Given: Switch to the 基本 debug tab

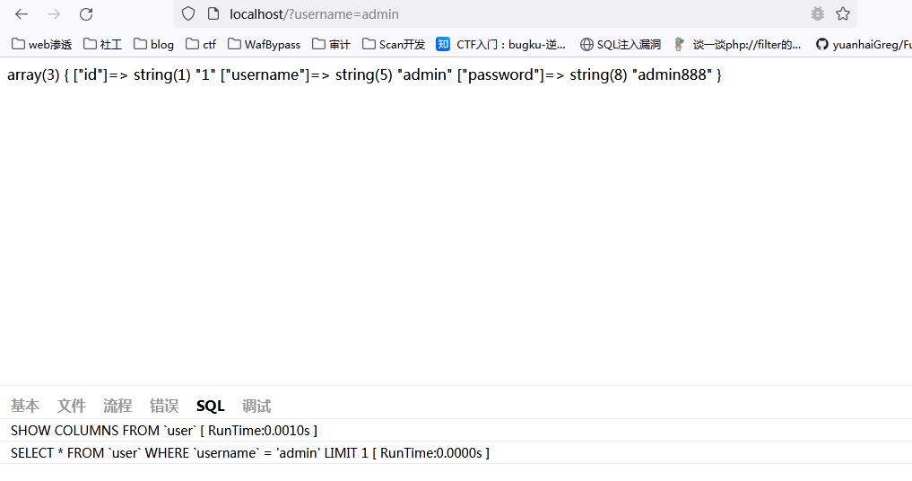Looking at the screenshot, I should pos(25,406).
